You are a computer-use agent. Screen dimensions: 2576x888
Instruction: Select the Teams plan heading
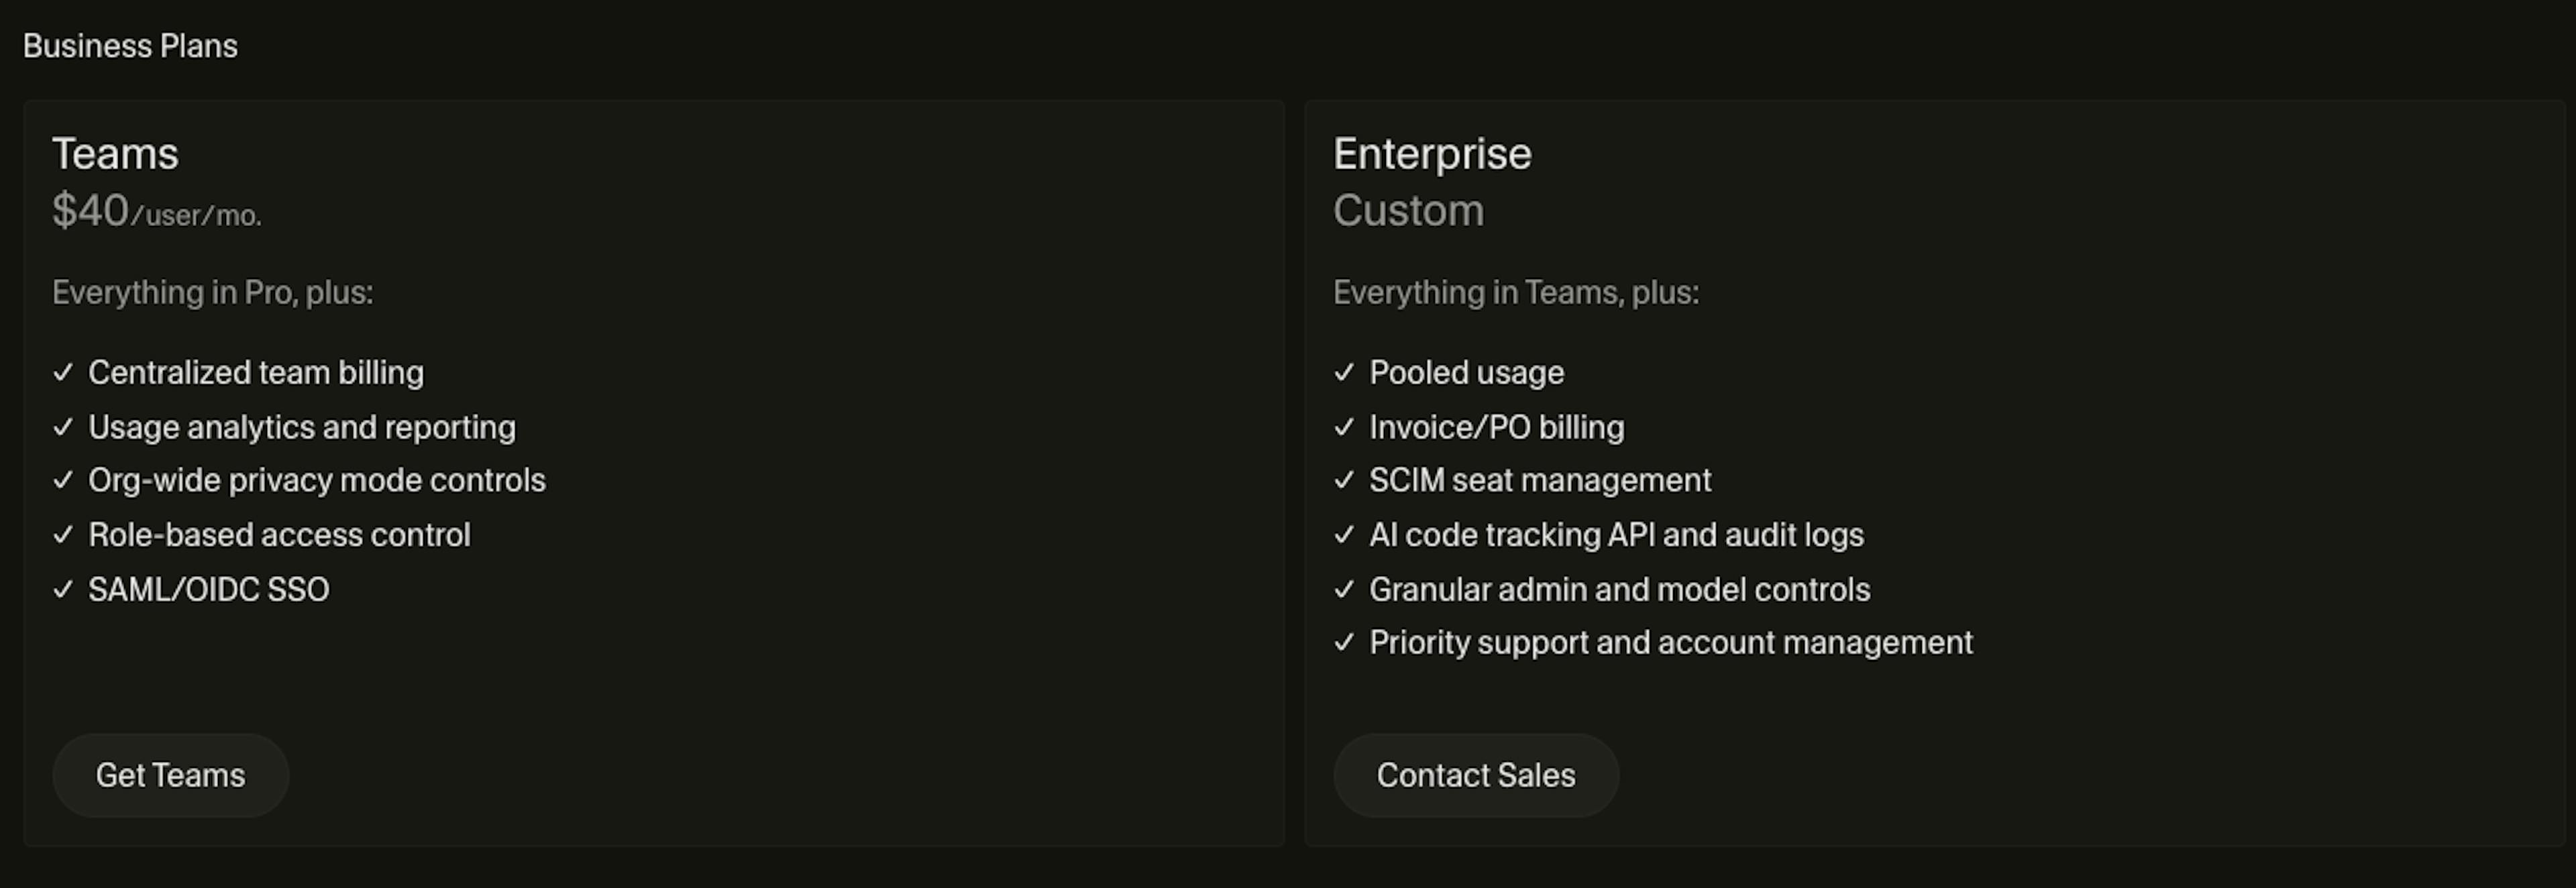click(115, 154)
